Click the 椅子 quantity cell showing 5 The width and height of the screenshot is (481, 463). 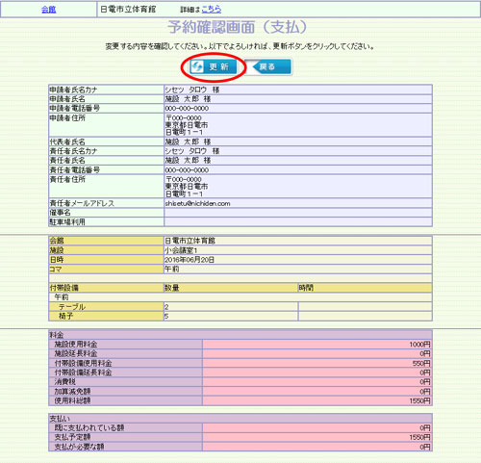coord(231,316)
